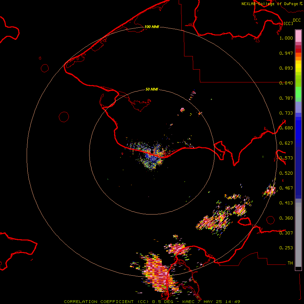Click the 0.680 color scale value
Screen dimensions: 304x304
coord(286,128)
